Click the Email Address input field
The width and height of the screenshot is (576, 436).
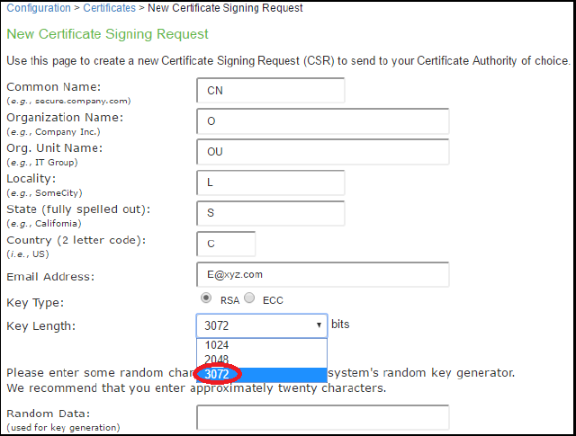coord(322,274)
